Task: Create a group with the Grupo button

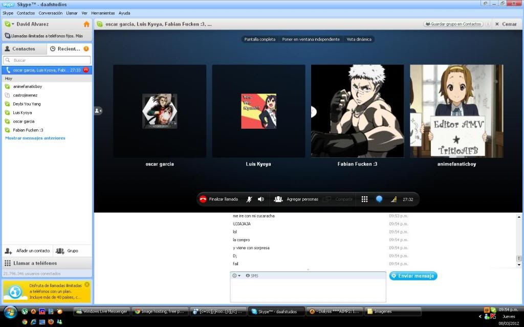Action: [x=67, y=251]
